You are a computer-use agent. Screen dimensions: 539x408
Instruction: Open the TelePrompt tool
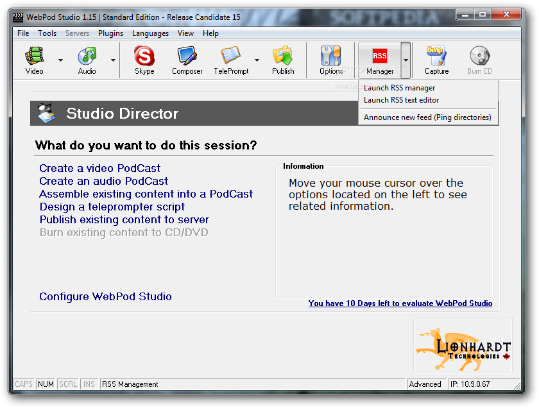coord(231,60)
